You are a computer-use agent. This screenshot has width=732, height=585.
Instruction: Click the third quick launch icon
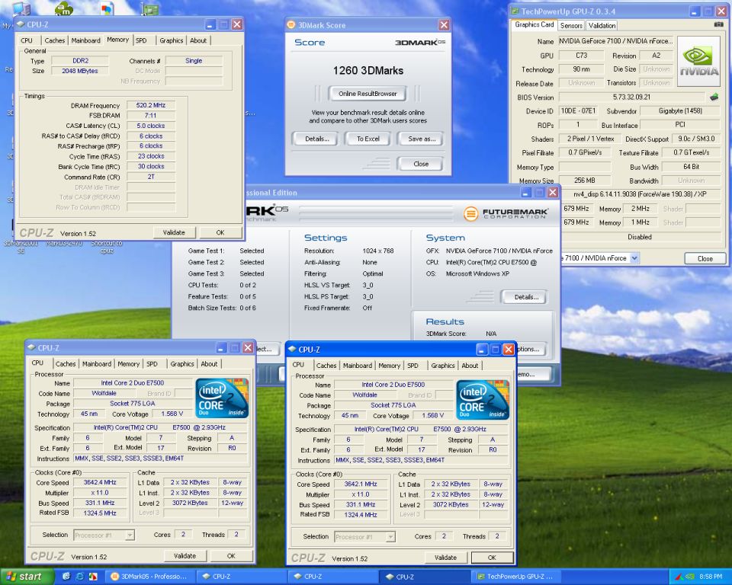pos(93,577)
